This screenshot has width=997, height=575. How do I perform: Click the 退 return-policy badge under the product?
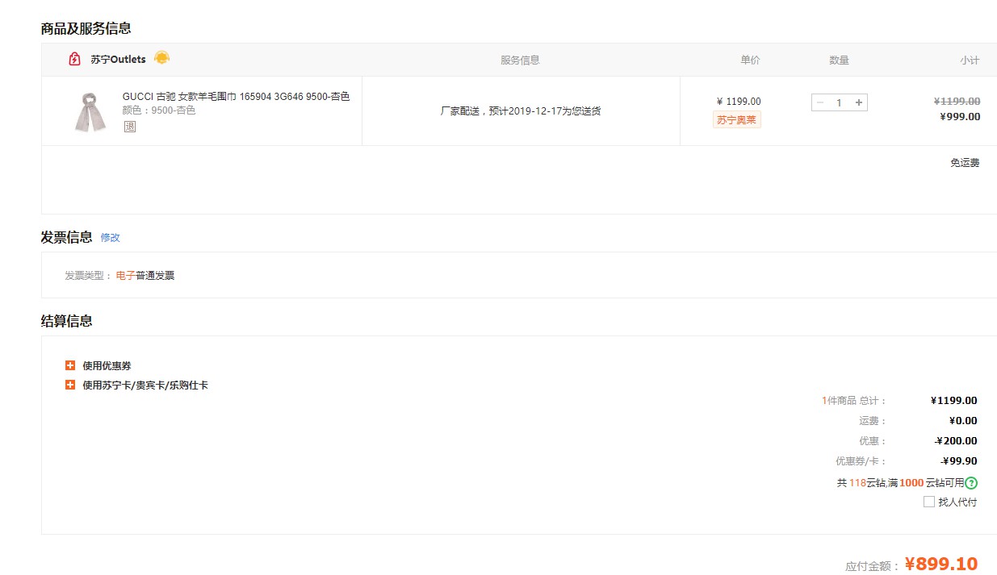pos(130,127)
